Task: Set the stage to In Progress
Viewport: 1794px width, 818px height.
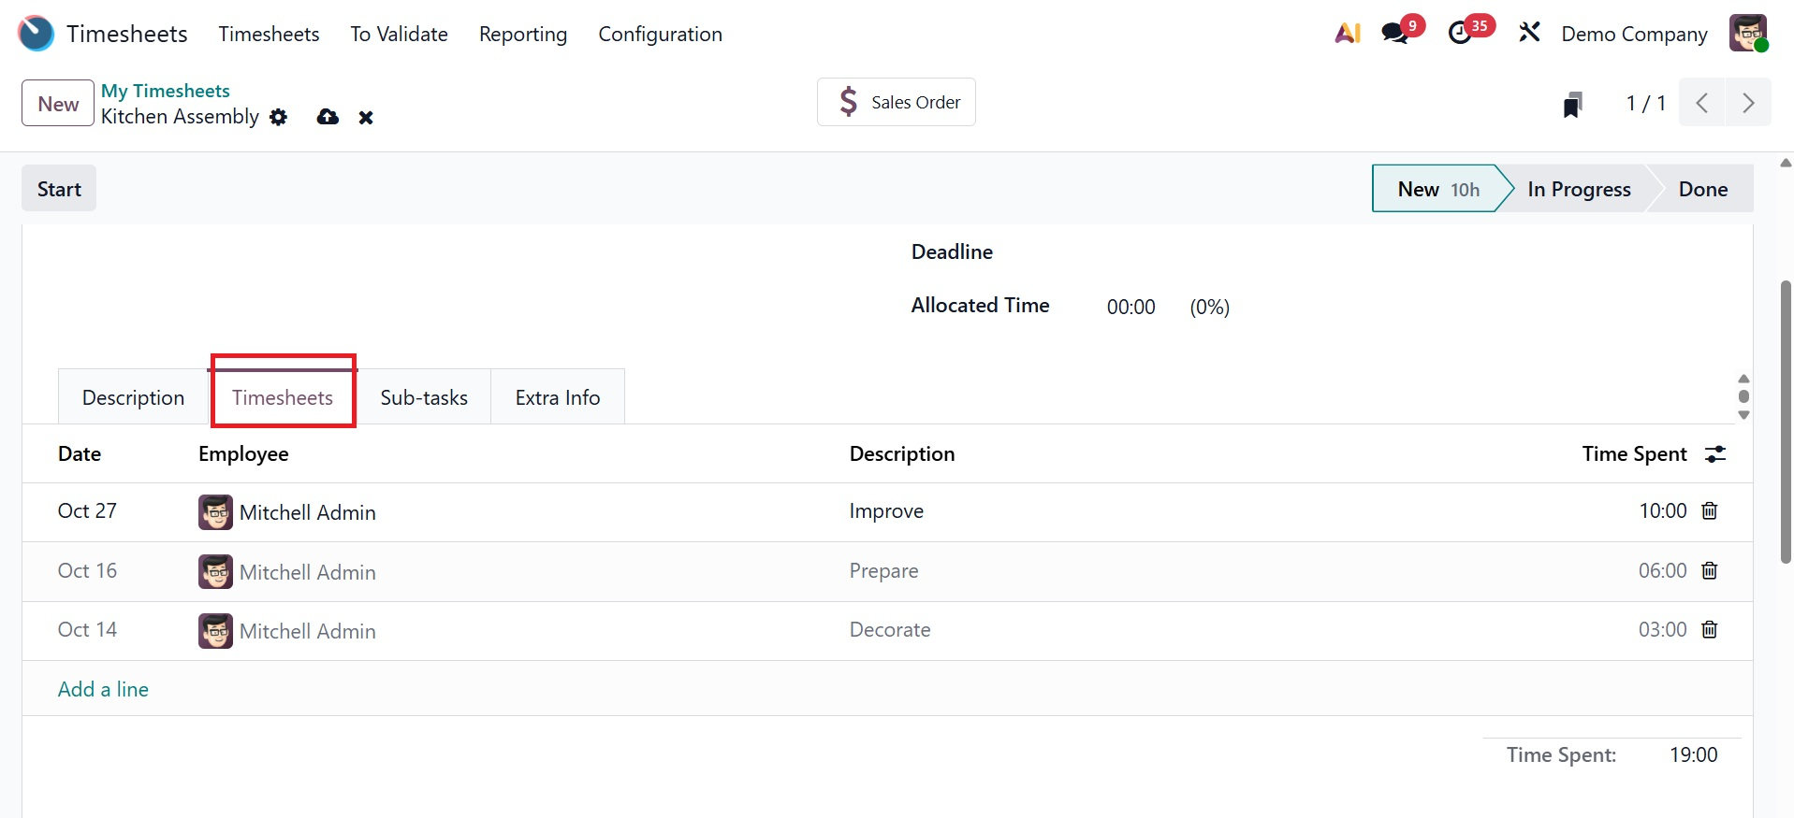Action: (x=1579, y=189)
